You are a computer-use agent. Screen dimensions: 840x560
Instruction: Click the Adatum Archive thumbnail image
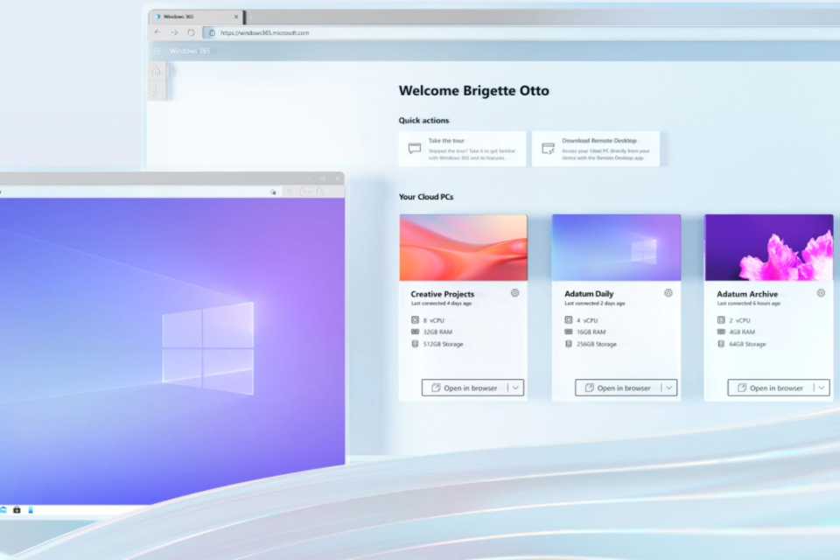click(x=769, y=248)
